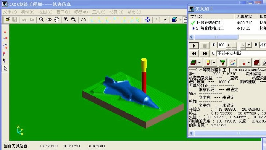266x150 pixels.
Task: Click the diagonal line tool icon
Action: coord(165,20)
